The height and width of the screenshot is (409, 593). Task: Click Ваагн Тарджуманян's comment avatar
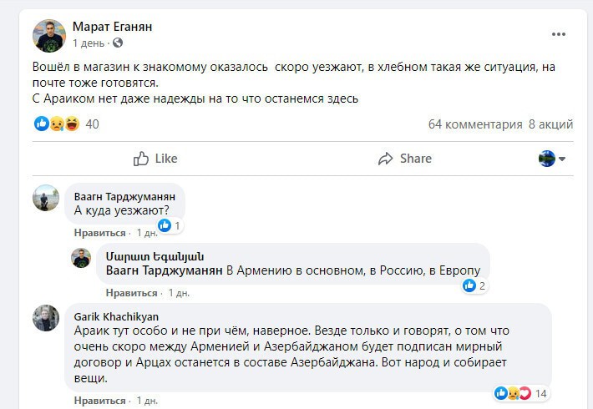(x=46, y=198)
